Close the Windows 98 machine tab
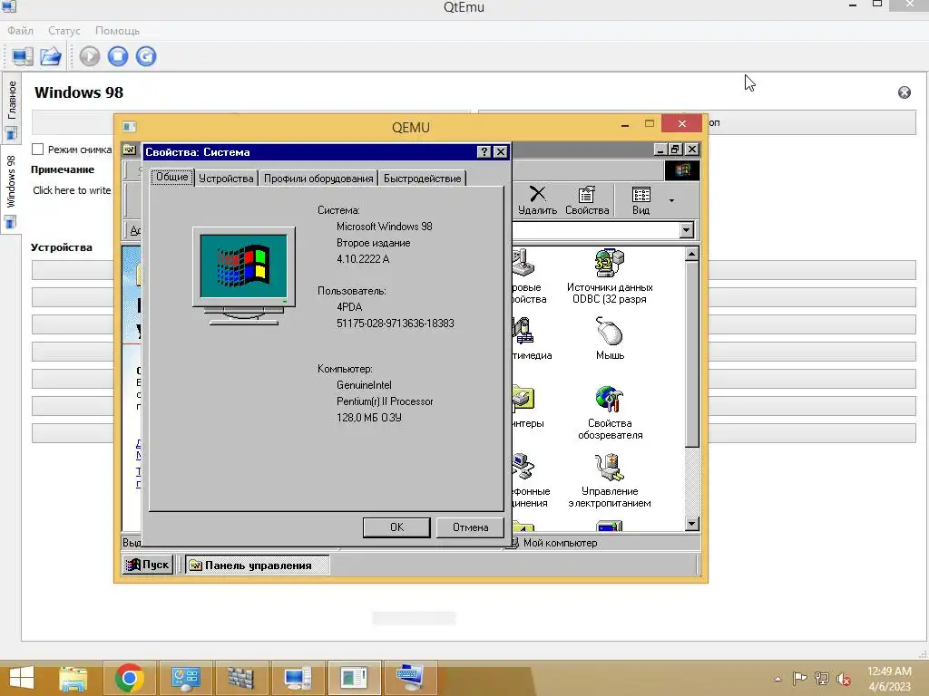The width and height of the screenshot is (929, 696). tap(905, 92)
